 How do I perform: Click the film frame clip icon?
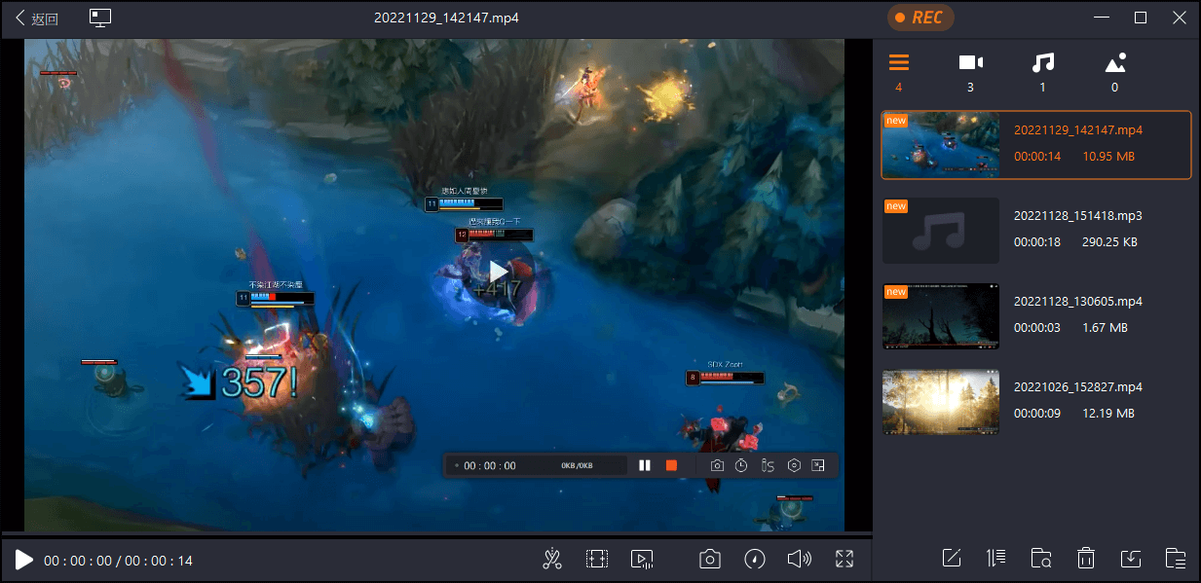[x=596, y=559]
